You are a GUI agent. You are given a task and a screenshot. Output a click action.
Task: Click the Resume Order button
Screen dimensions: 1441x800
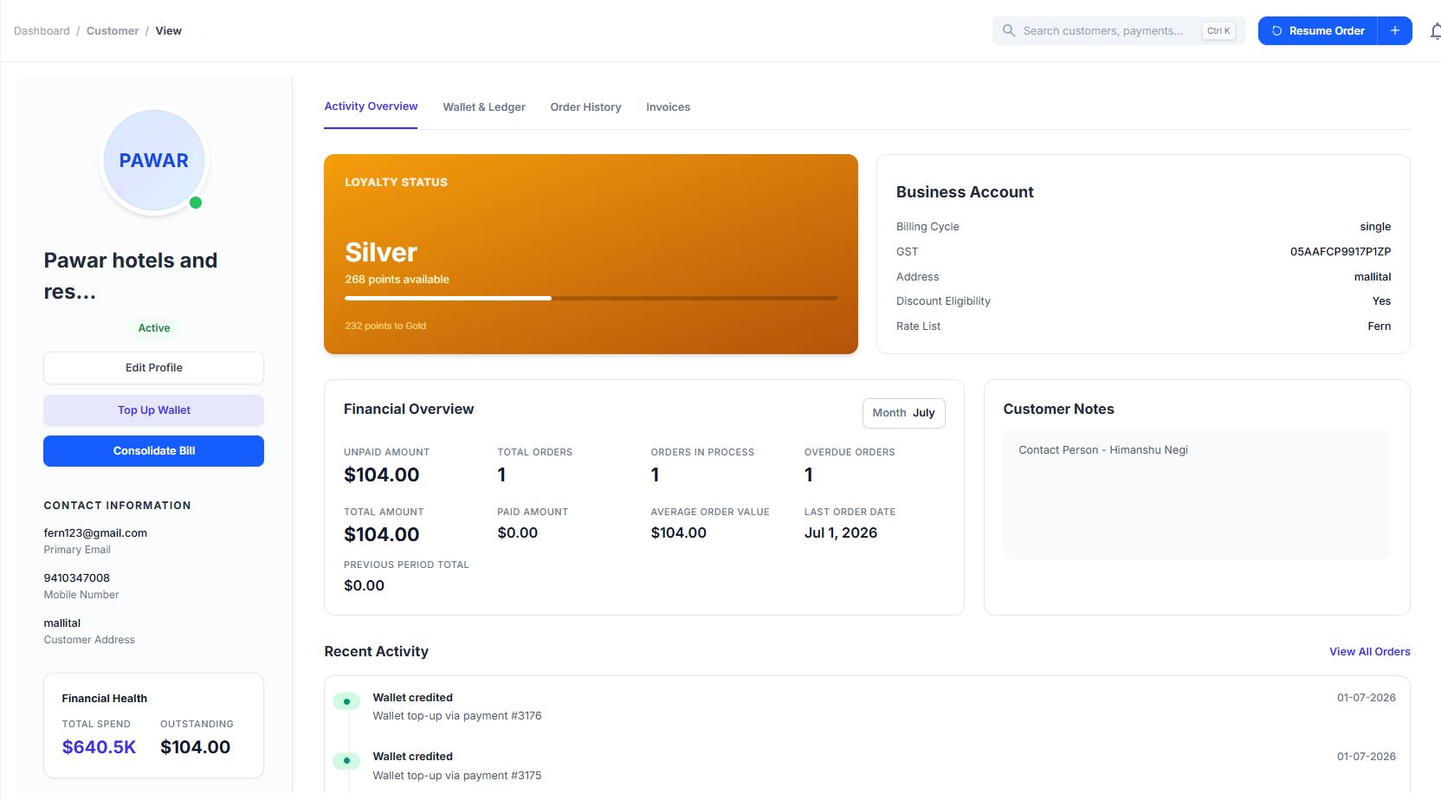tap(1317, 30)
